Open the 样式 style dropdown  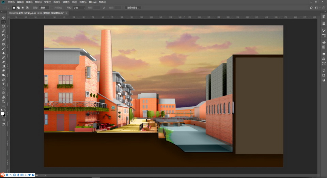79,7
